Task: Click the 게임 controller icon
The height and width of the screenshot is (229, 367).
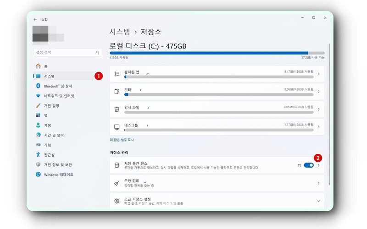Action: [x=38, y=145]
